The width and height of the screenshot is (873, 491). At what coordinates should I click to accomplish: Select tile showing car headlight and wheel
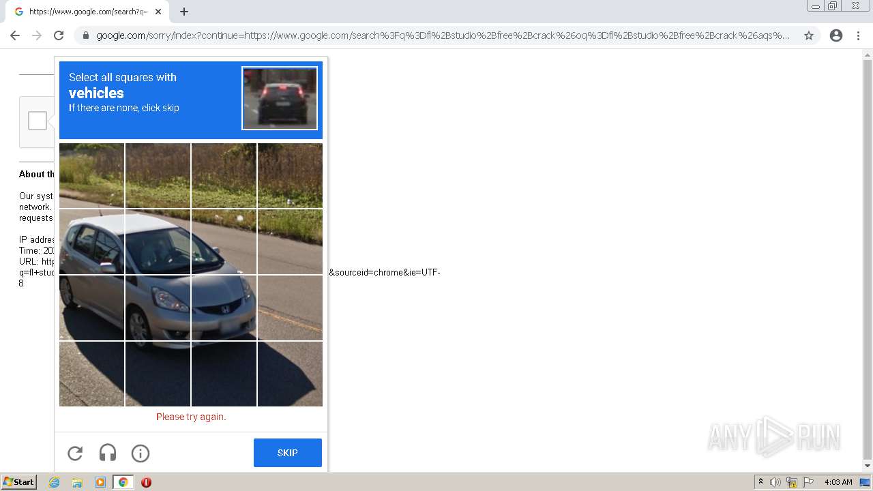pyautogui.click(x=158, y=308)
